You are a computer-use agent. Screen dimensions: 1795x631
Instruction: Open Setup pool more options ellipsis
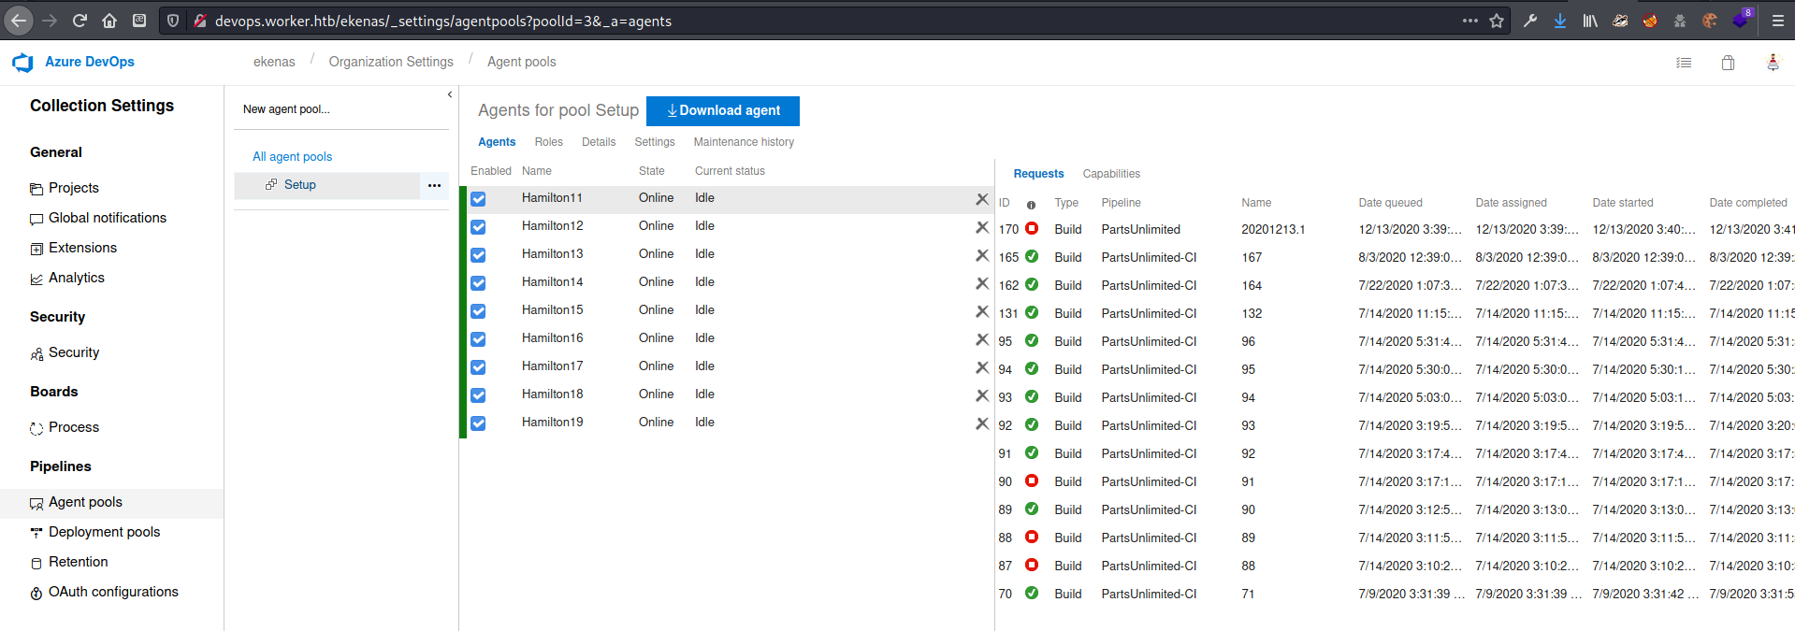(x=434, y=185)
